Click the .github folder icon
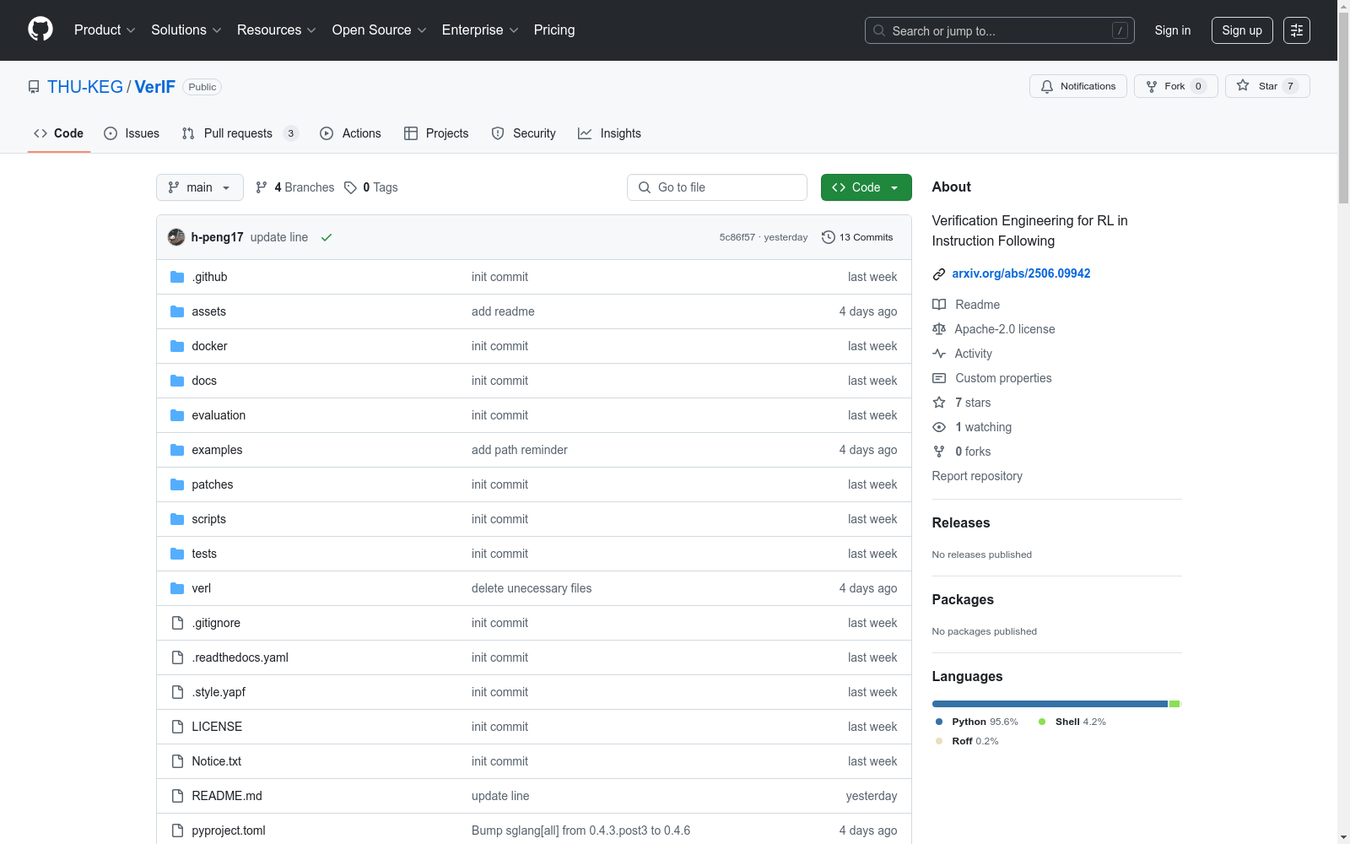The image size is (1350, 844). tap(177, 277)
